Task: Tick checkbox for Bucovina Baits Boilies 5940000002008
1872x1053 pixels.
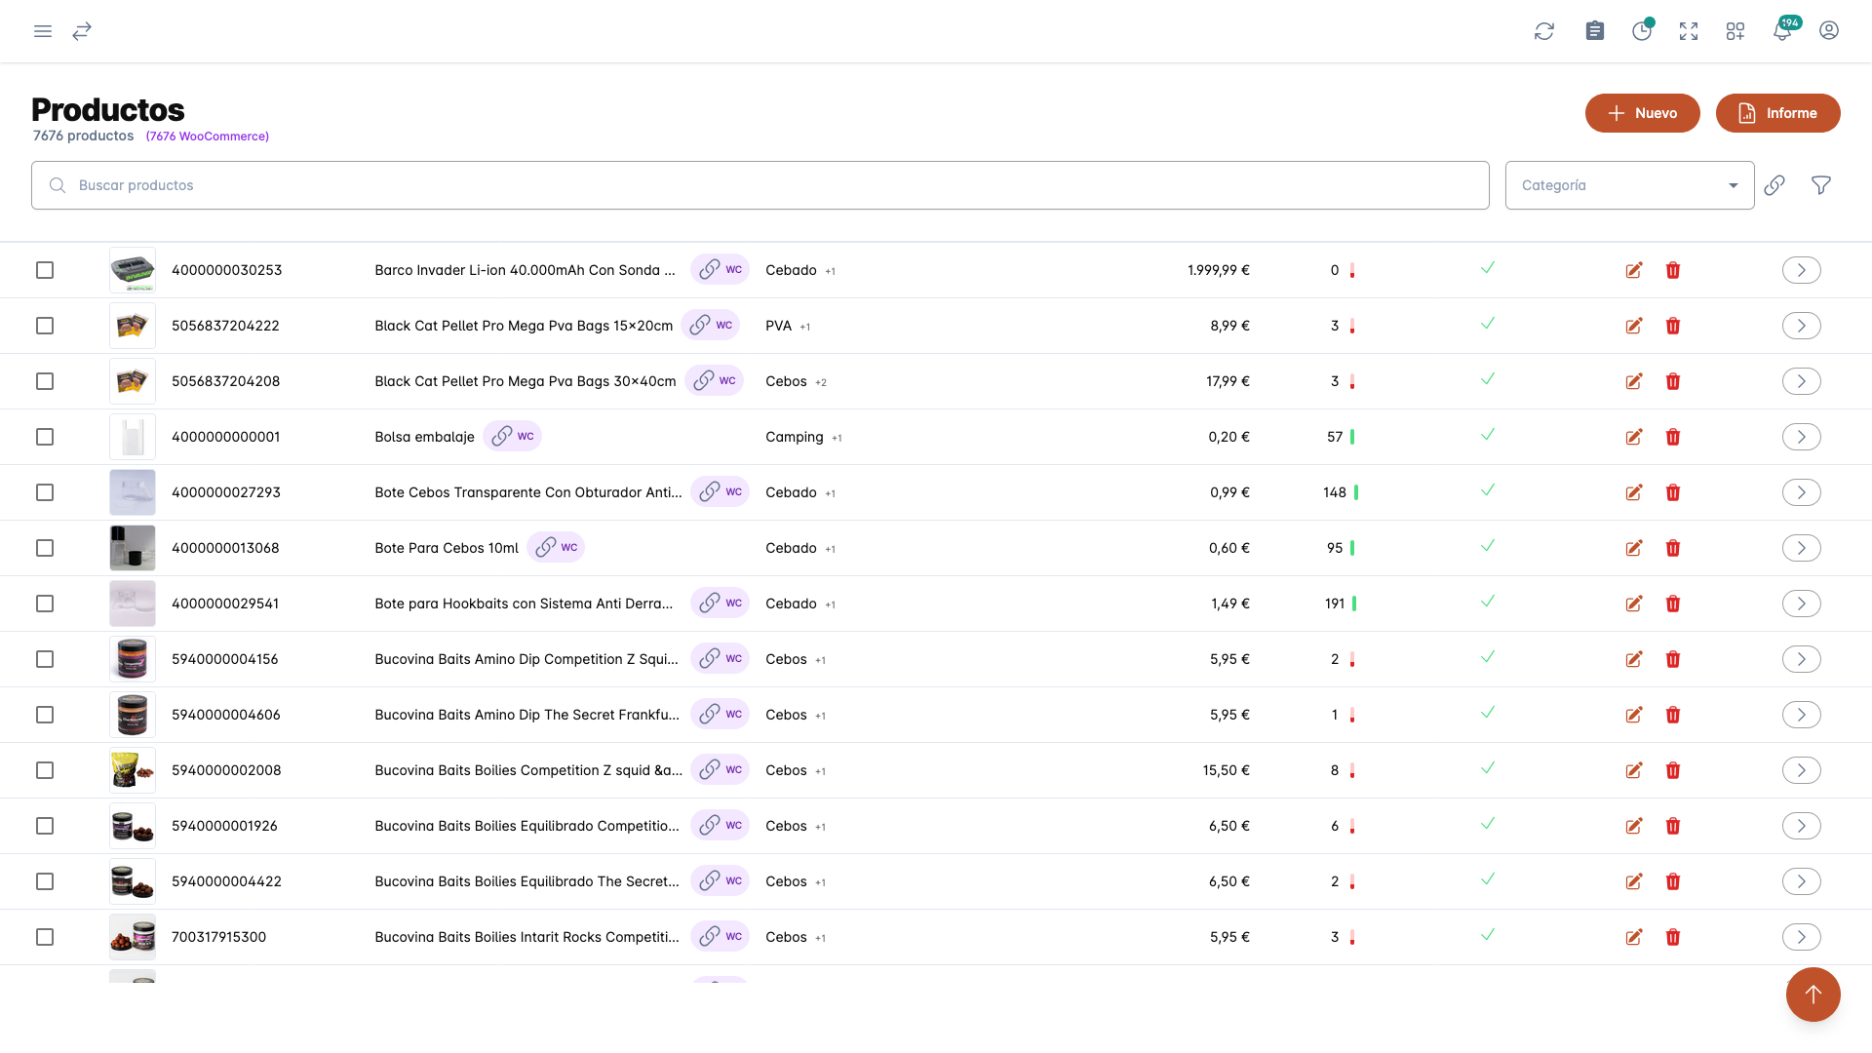Action: (x=45, y=770)
